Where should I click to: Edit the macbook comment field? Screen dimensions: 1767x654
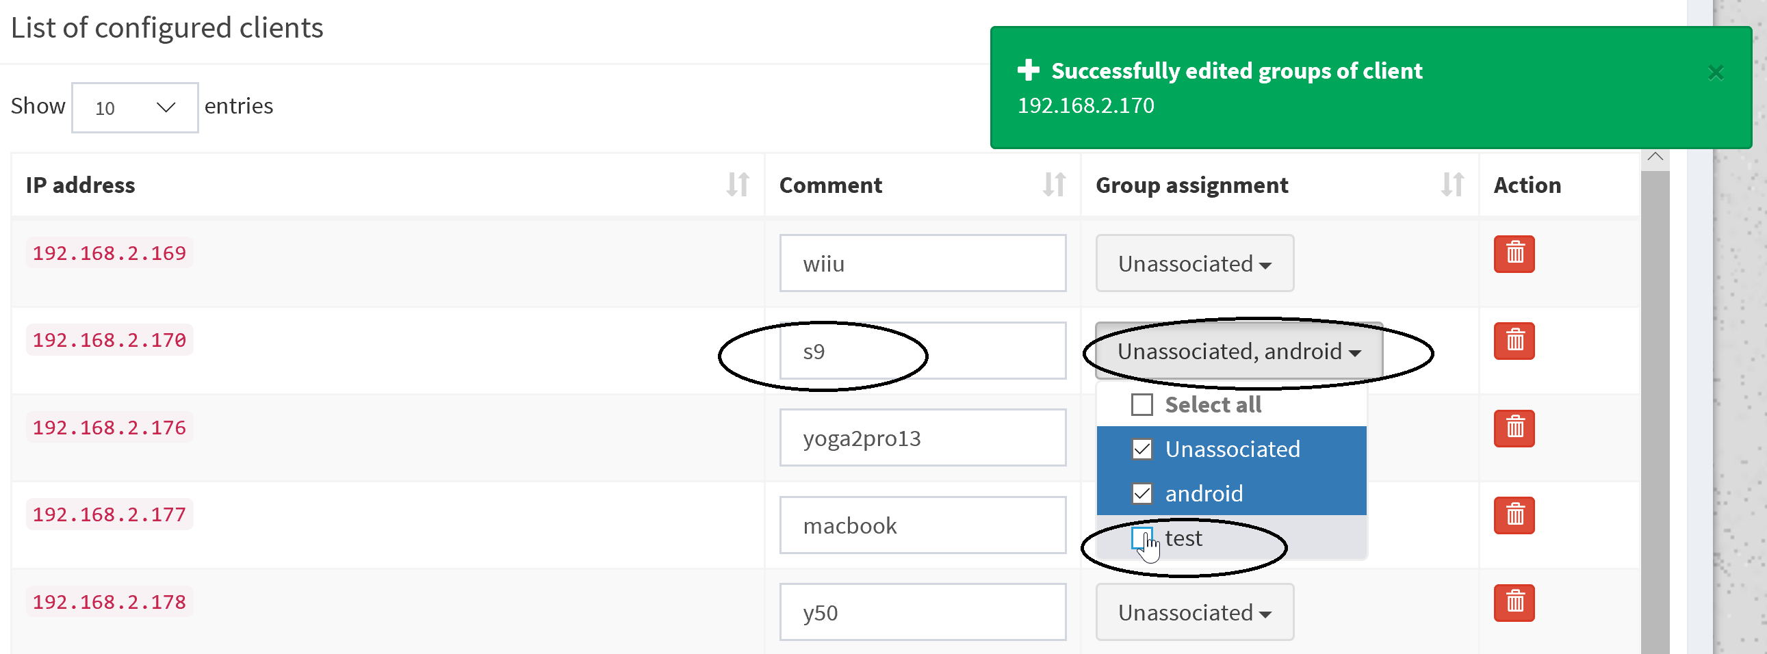tap(922, 525)
